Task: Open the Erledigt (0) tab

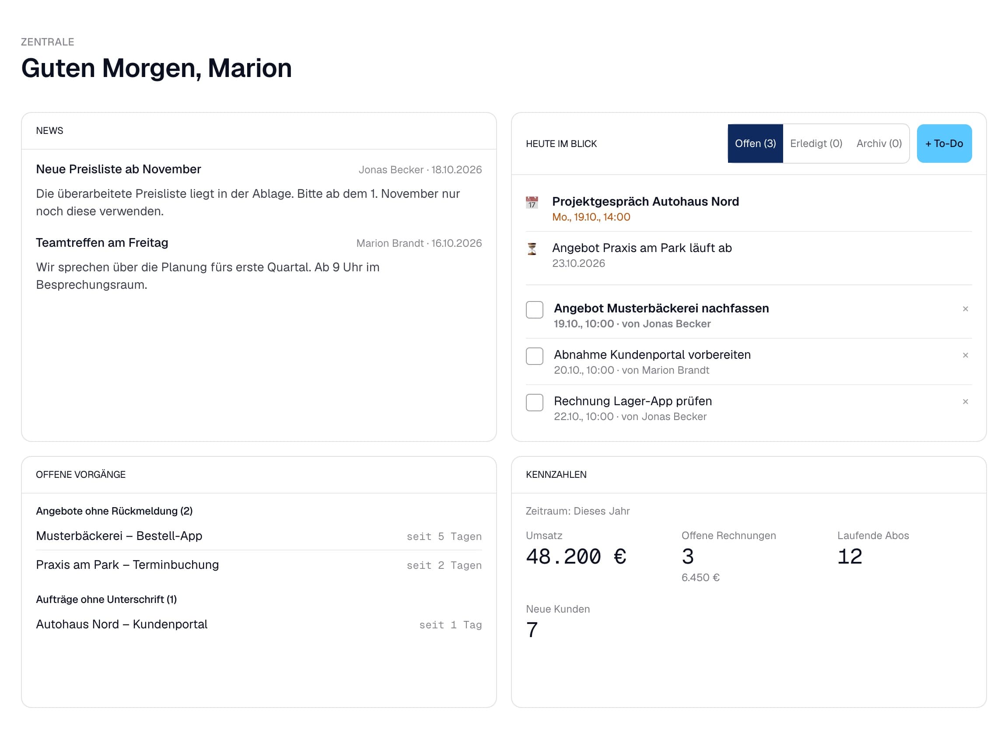Action: coord(815,144)
